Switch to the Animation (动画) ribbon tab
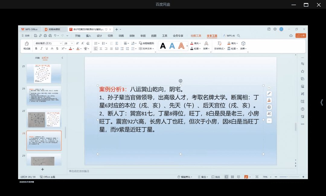This screenshot has width=326, height=196. [x=121, y=36]
